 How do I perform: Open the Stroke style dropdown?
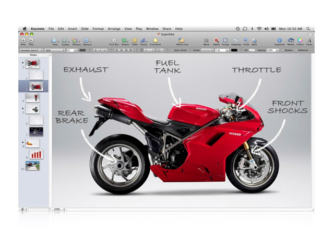[x=207, y=50]
